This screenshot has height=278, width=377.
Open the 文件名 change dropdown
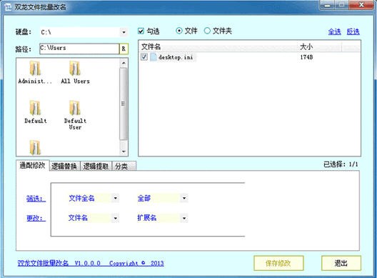(116, 218)
